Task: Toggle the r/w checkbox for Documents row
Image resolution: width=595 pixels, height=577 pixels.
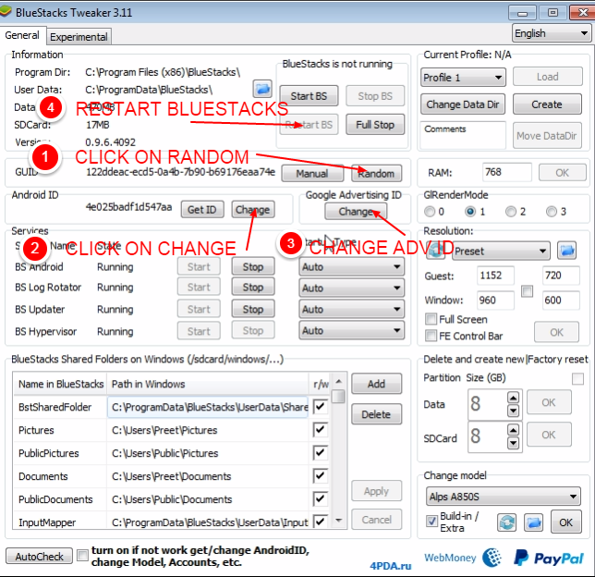Action: pyautogui.click(x=320, y=476)
